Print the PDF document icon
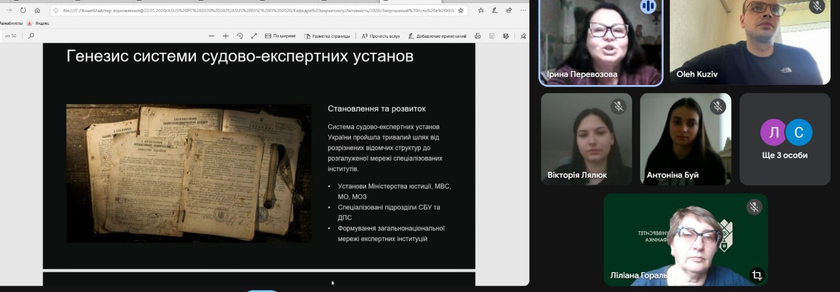Image resolution: width=840 pixels, height=292 pixels. point(478,36)
